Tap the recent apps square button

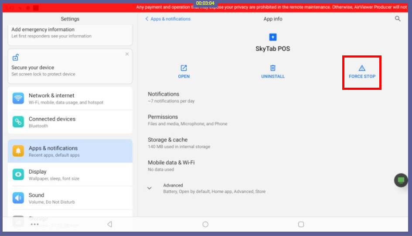pos(301,224)
